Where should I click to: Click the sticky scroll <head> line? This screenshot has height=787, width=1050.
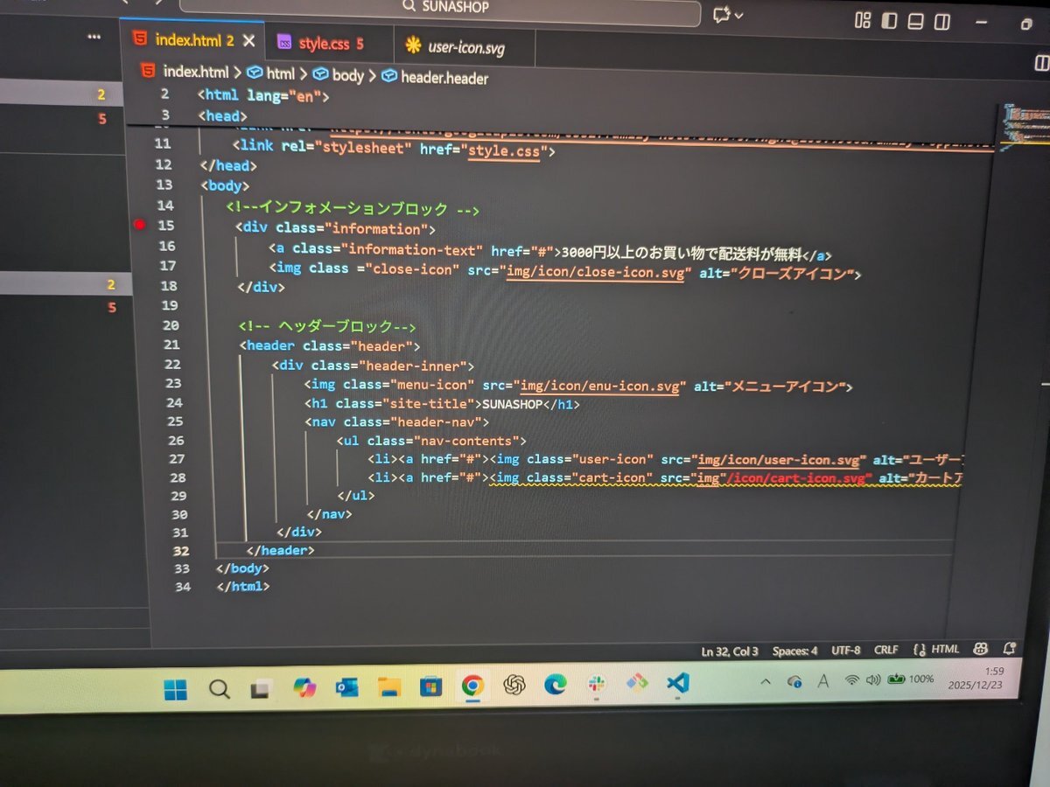222,115
